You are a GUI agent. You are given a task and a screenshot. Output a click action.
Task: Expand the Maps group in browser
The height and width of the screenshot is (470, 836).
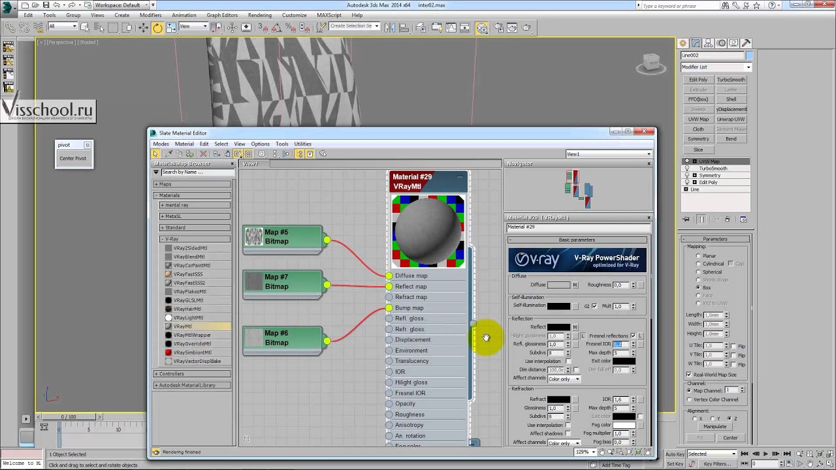[x=192, y=184]
